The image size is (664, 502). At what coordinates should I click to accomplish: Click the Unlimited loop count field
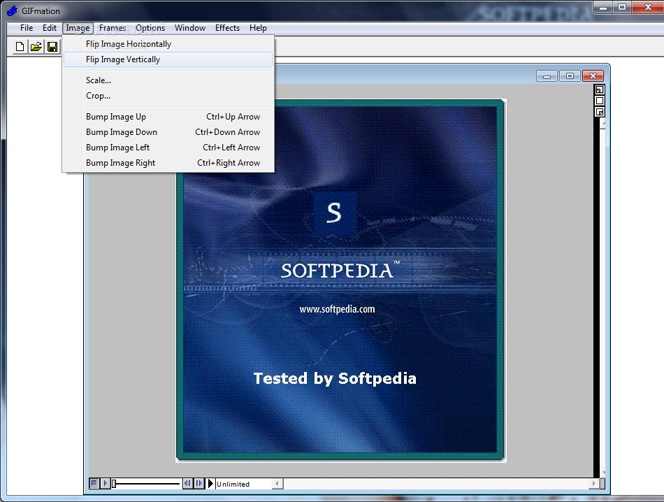tap(244, 484)
